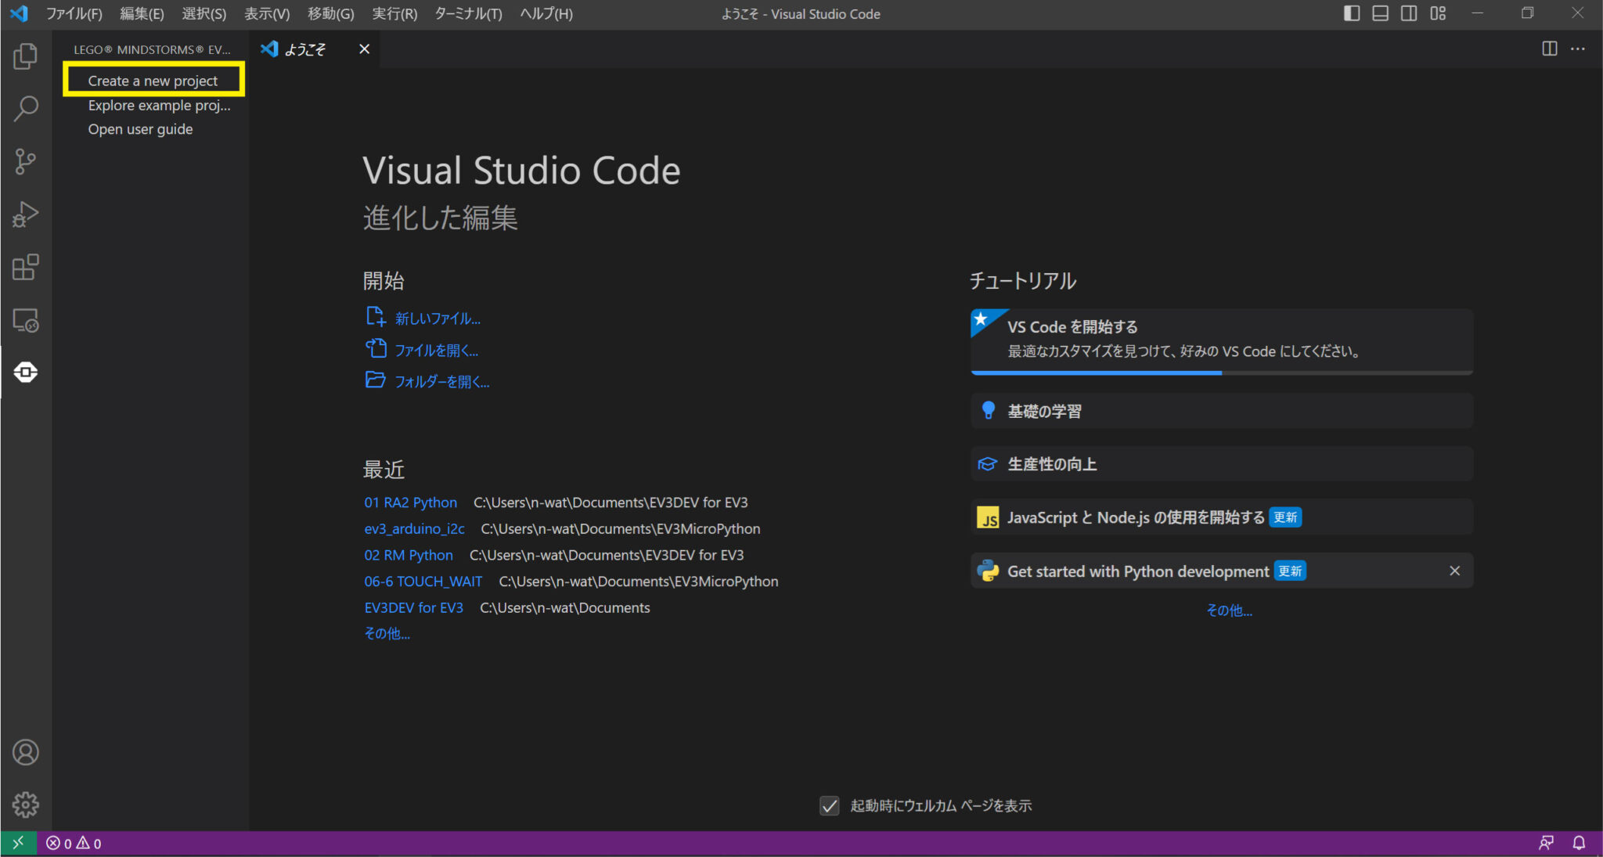Open recent project 01 RA2 Python
Viewport: 1603px width, 857px height.
tap(410, 502)
